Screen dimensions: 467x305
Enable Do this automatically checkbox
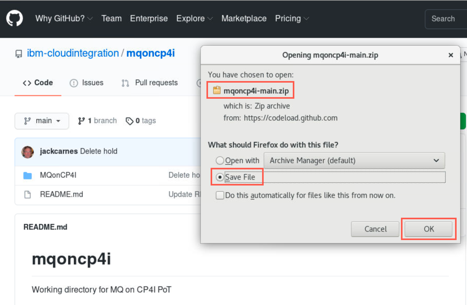(220, 195)
